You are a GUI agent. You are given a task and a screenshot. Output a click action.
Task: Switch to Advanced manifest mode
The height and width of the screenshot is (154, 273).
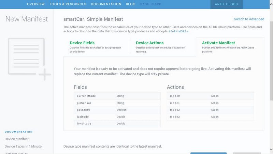pyautogui.click(x=249, y=19)
